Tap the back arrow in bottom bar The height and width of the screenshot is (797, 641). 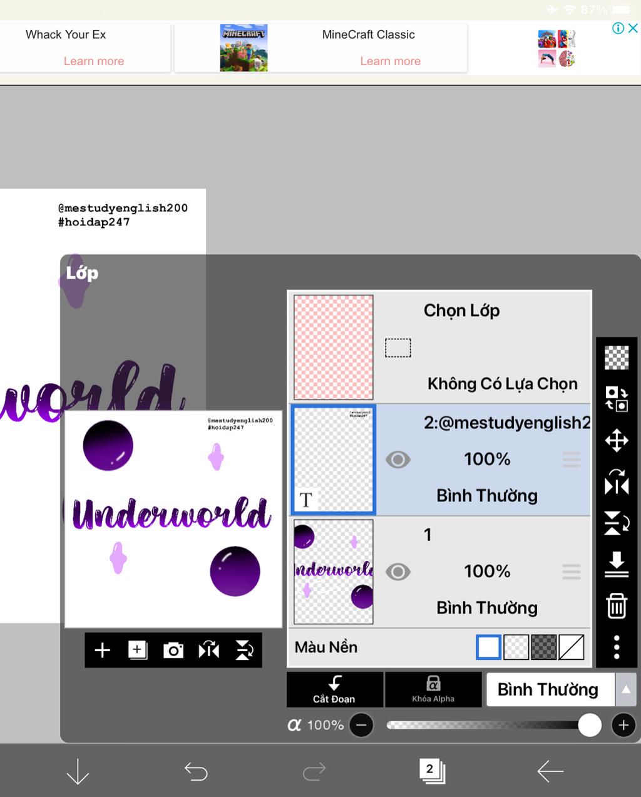[x=550, y=771]
